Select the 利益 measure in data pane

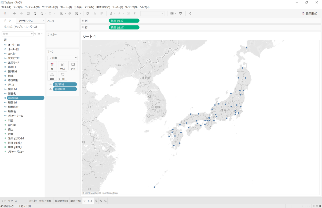[11, 120]
